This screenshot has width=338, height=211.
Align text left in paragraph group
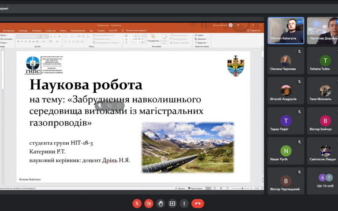point(65,41)
